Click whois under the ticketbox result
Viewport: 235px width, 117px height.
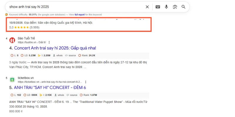click(x=59, y=95)
